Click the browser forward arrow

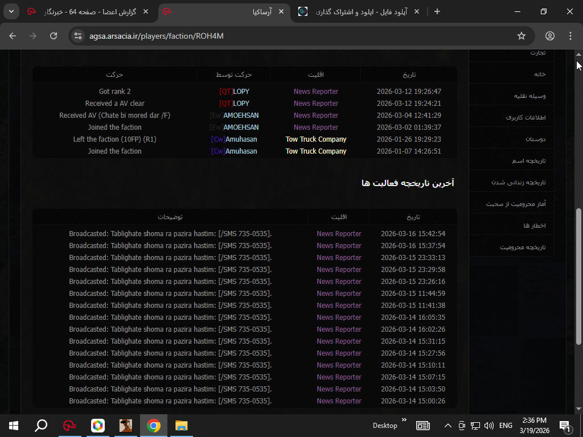[x=33, y=36]
